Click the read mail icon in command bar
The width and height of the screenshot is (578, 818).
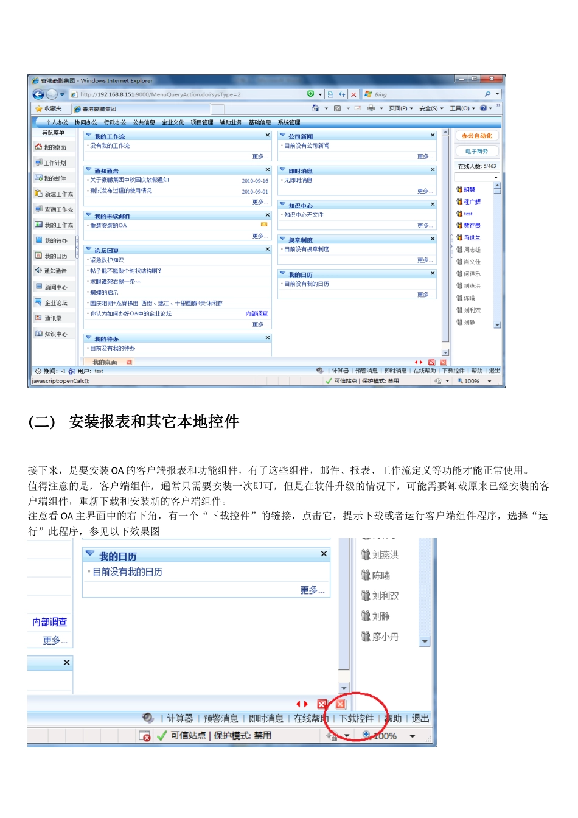coord(358,108)
